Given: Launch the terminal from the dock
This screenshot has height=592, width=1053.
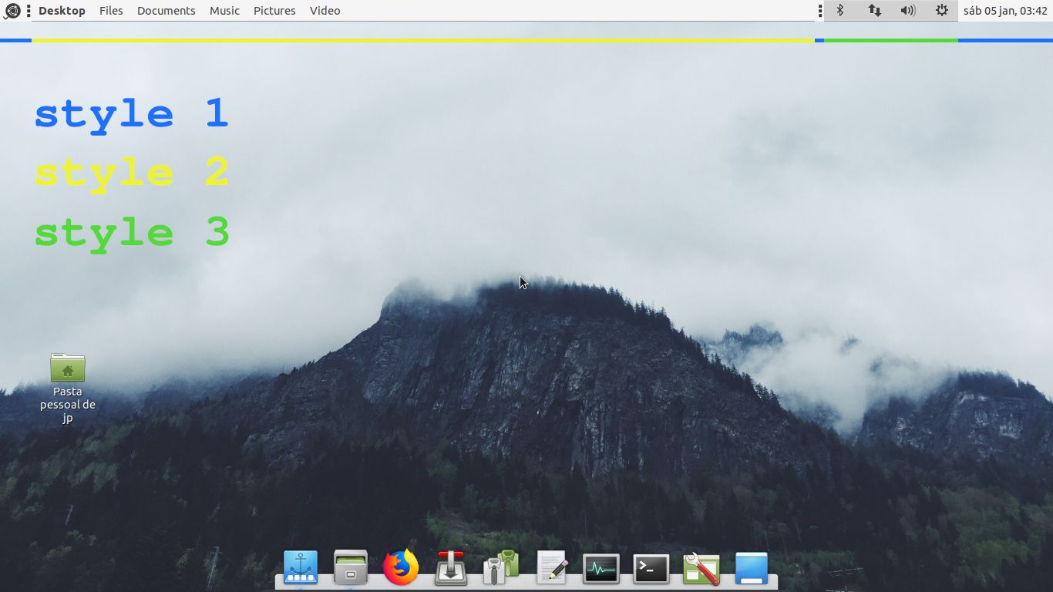Looking at the screenshot, I should point(651,570).
